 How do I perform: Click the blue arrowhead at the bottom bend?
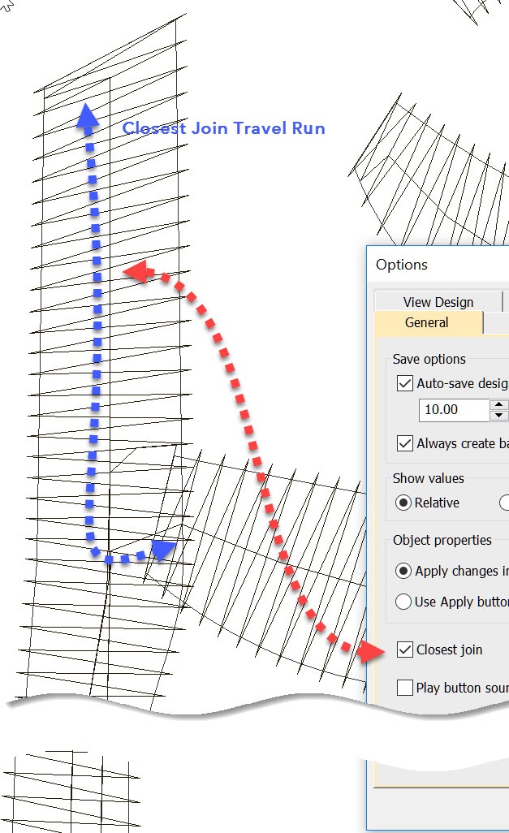(x=163, y=551)
